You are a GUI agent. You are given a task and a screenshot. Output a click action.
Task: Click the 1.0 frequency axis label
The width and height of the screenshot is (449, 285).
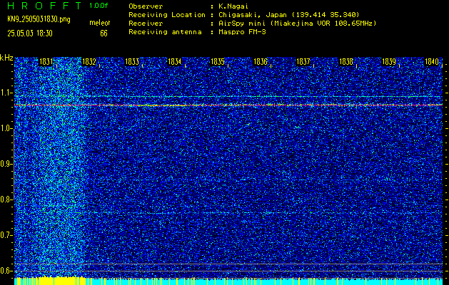(6, 129)
